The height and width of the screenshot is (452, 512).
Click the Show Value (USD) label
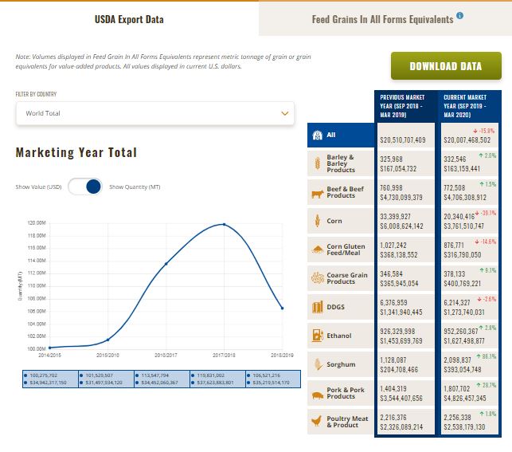tap(38, 187)
